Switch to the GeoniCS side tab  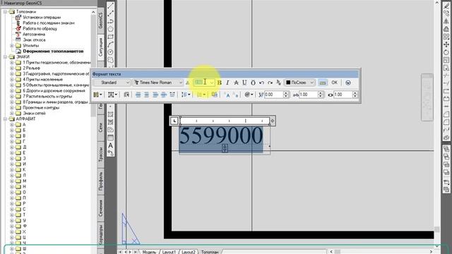[100, 20]
